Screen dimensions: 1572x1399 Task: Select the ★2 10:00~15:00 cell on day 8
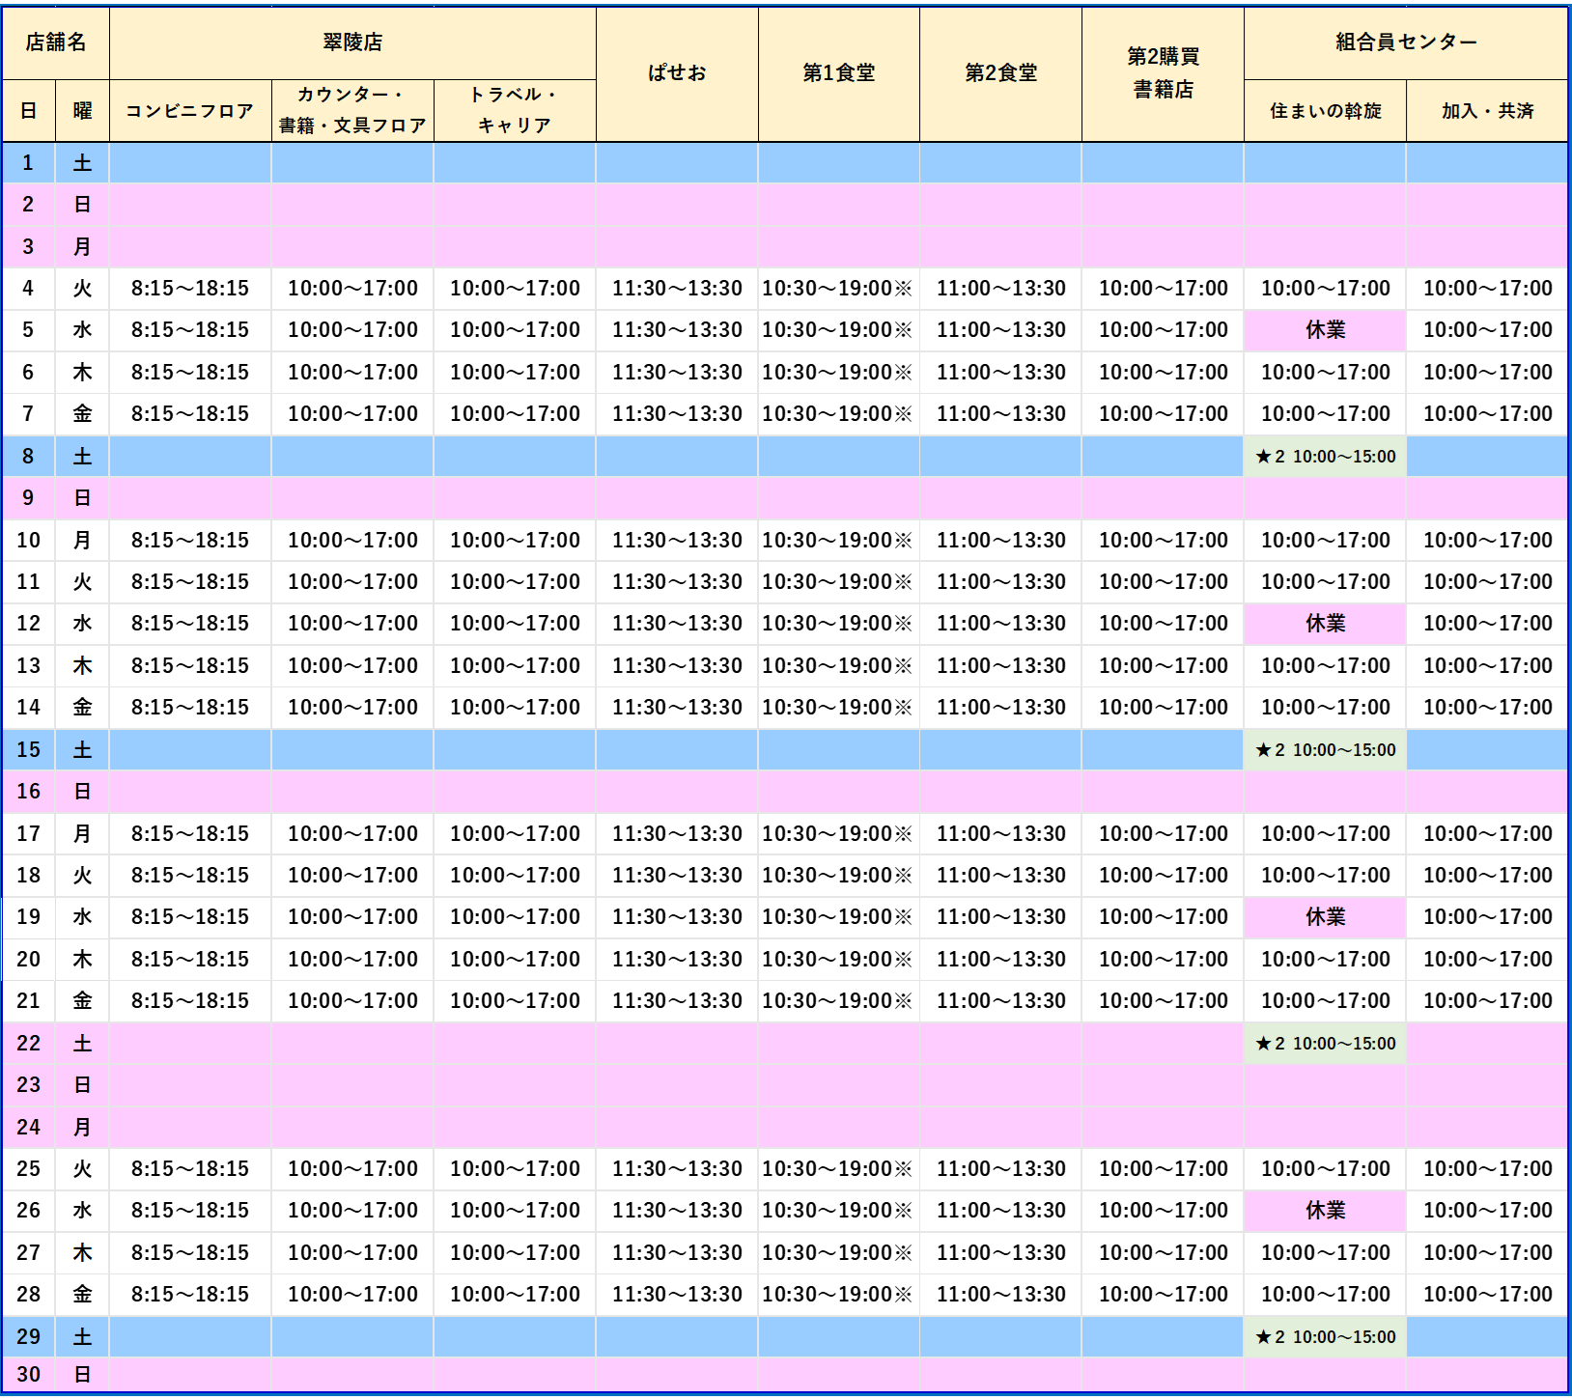click(x=1325, y=457)
